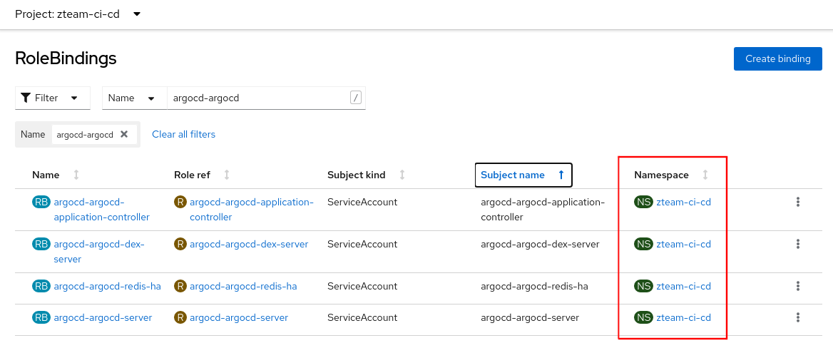Open kebab menu for argocd-argocd-dex-server row
Screen dimensions: 833x343
click(x=798, y=245)
